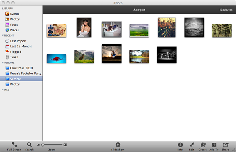Click the Flagged label
This screenshot has width=236, height=152.
tap(16, 52)
